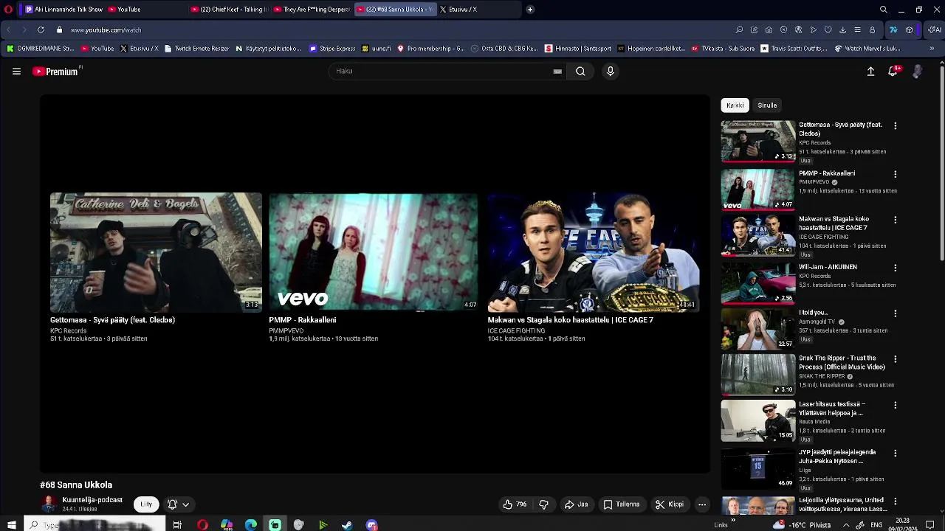Click the Klippi clip button

(670, 504)
